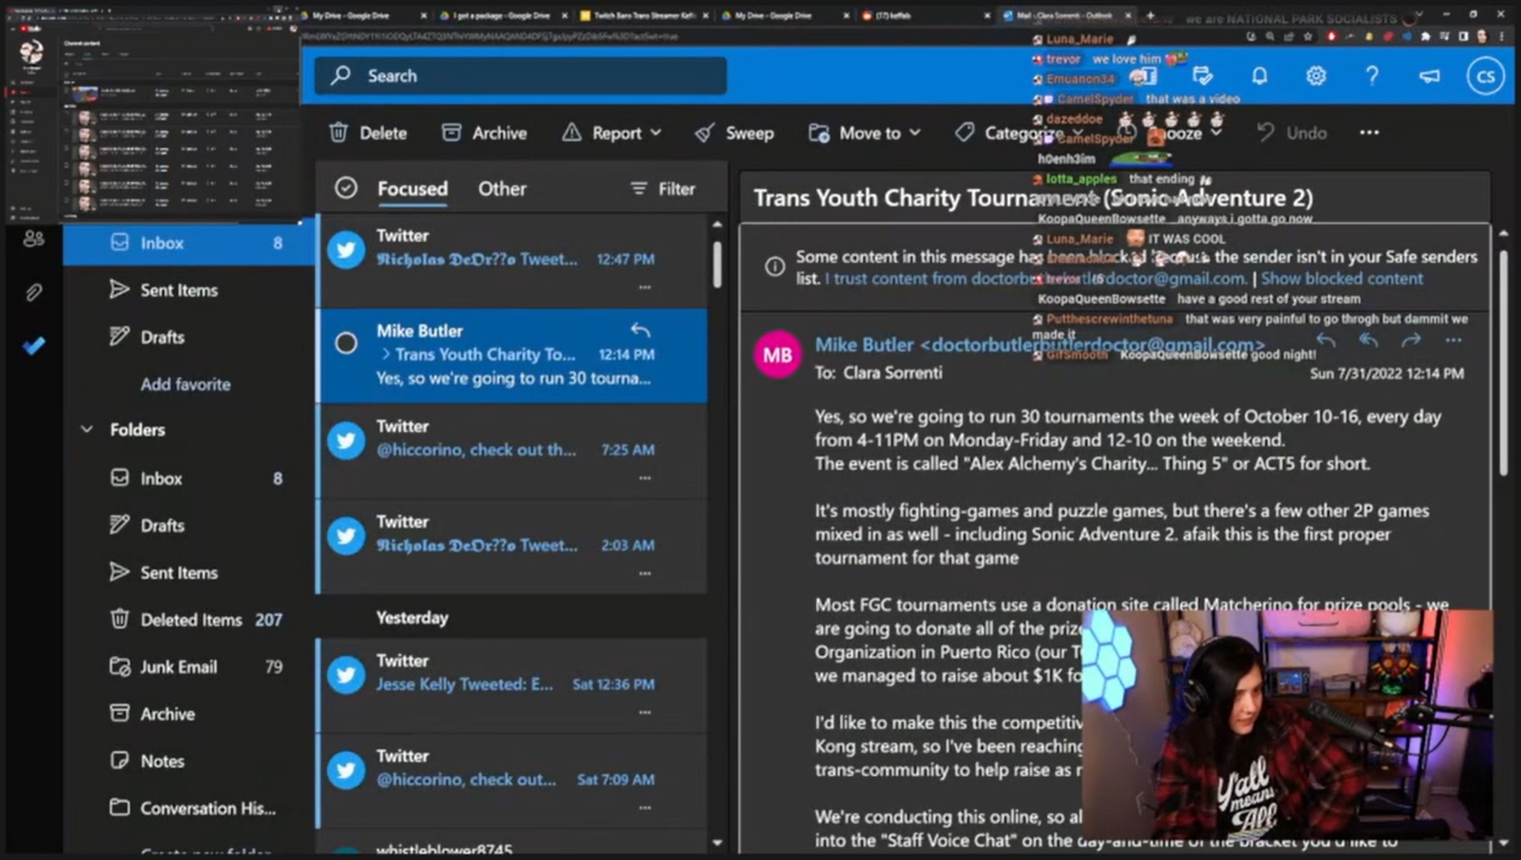Switch to the Other tab

(502, 189)
